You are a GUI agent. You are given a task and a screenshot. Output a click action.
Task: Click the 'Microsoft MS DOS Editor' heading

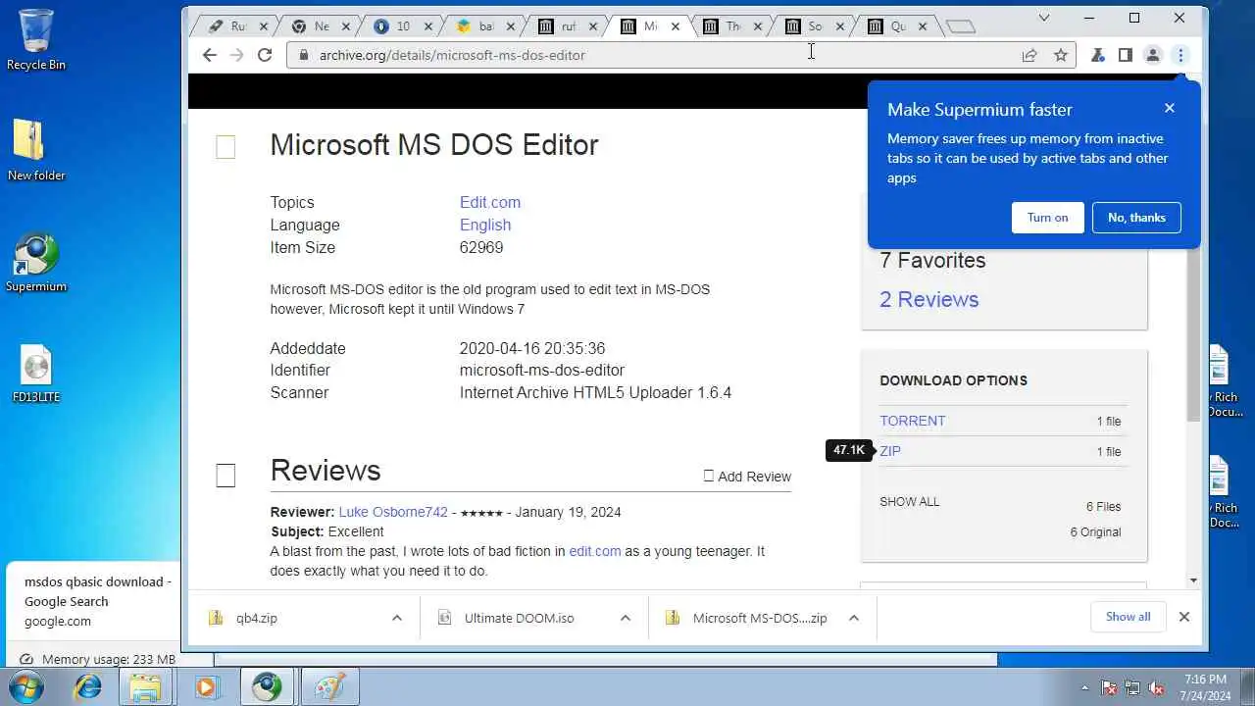tap(434, 144)
